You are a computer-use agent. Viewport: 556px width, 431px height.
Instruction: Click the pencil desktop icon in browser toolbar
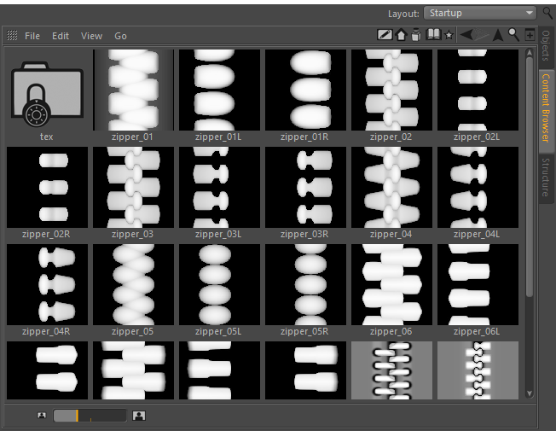[x=385, y=35]
